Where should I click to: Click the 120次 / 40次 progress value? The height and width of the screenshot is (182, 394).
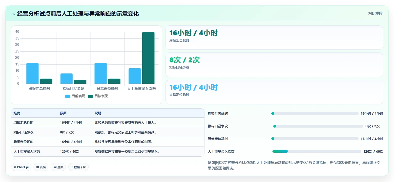[373, 152]
